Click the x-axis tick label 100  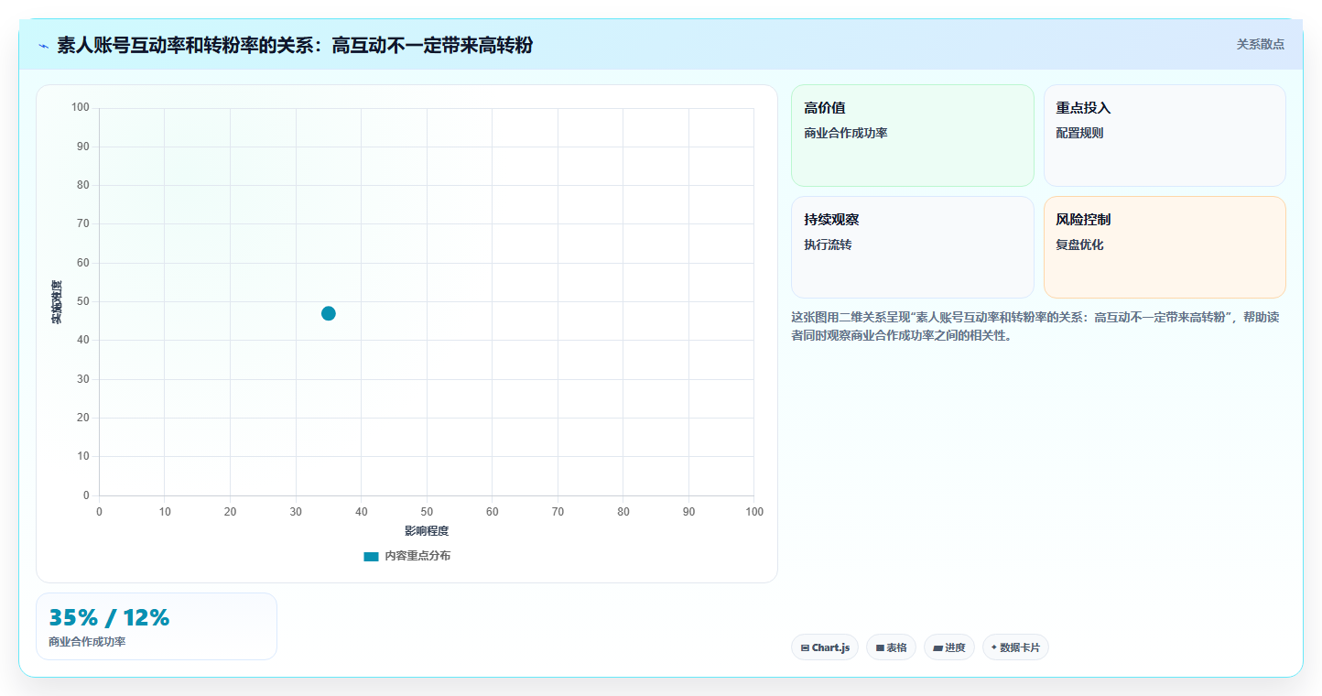coord(754,511)
